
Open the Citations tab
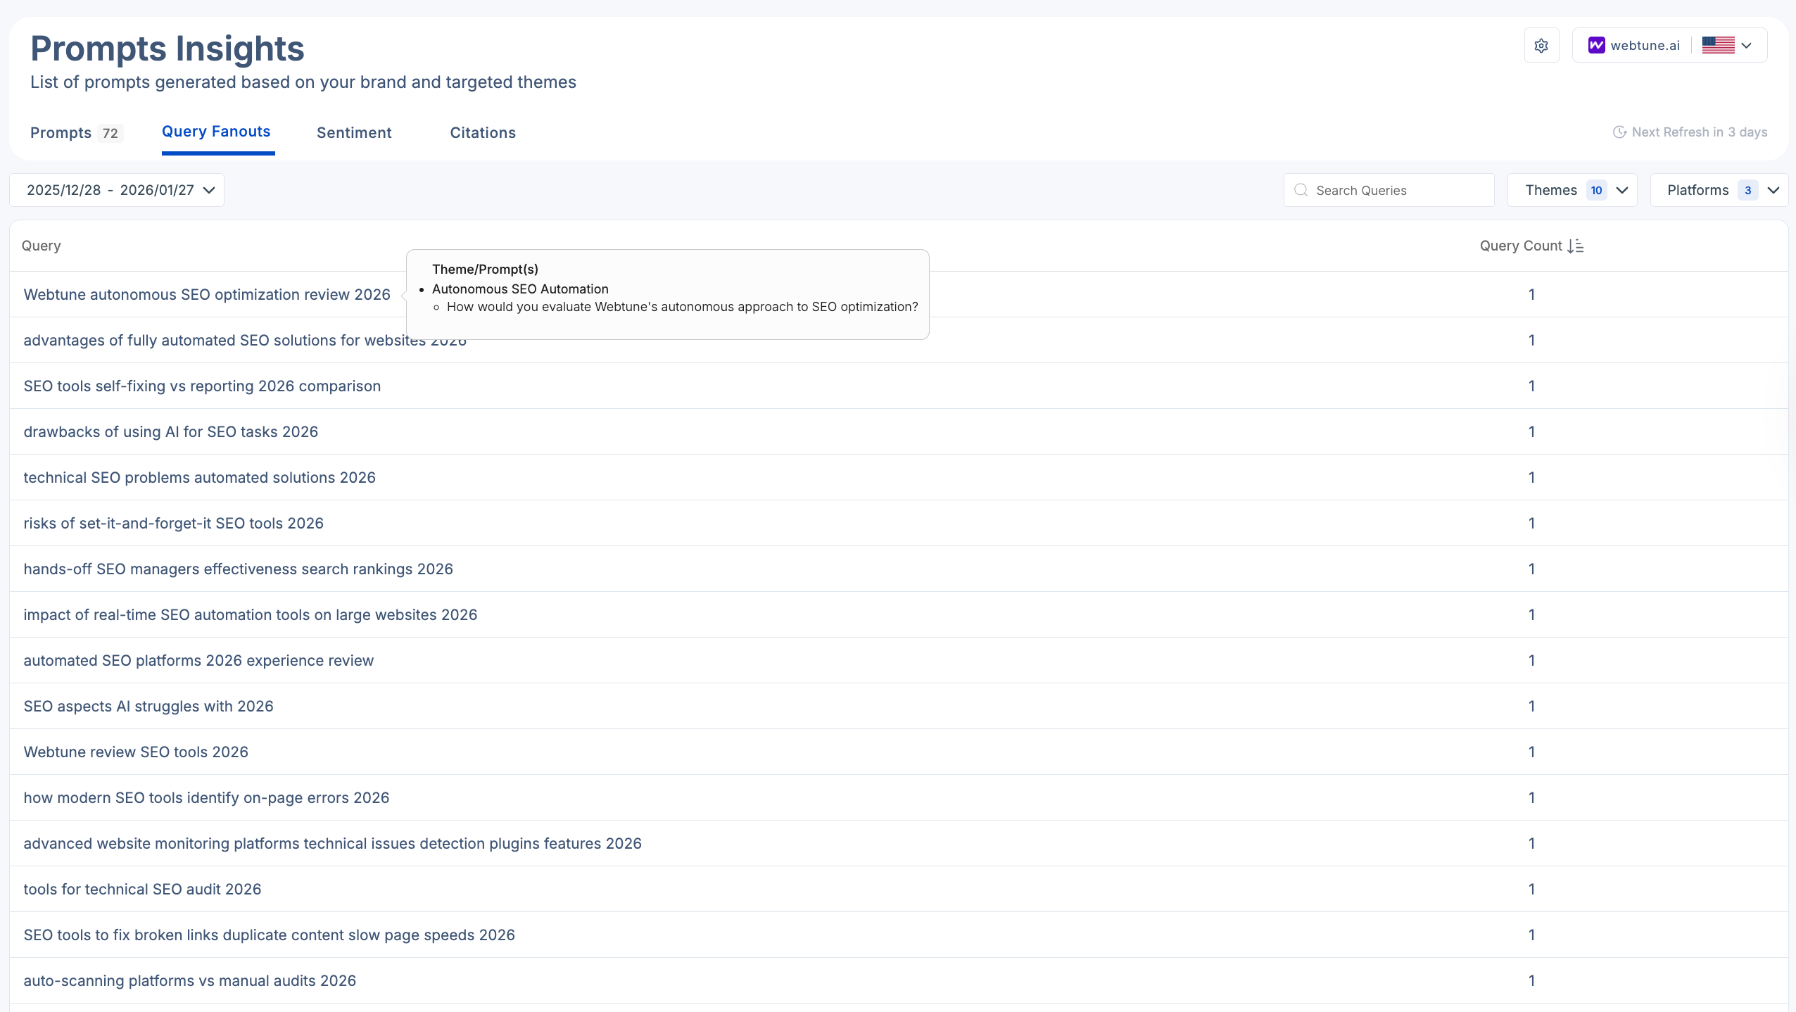pyautogui.click(x=483, y=132)
